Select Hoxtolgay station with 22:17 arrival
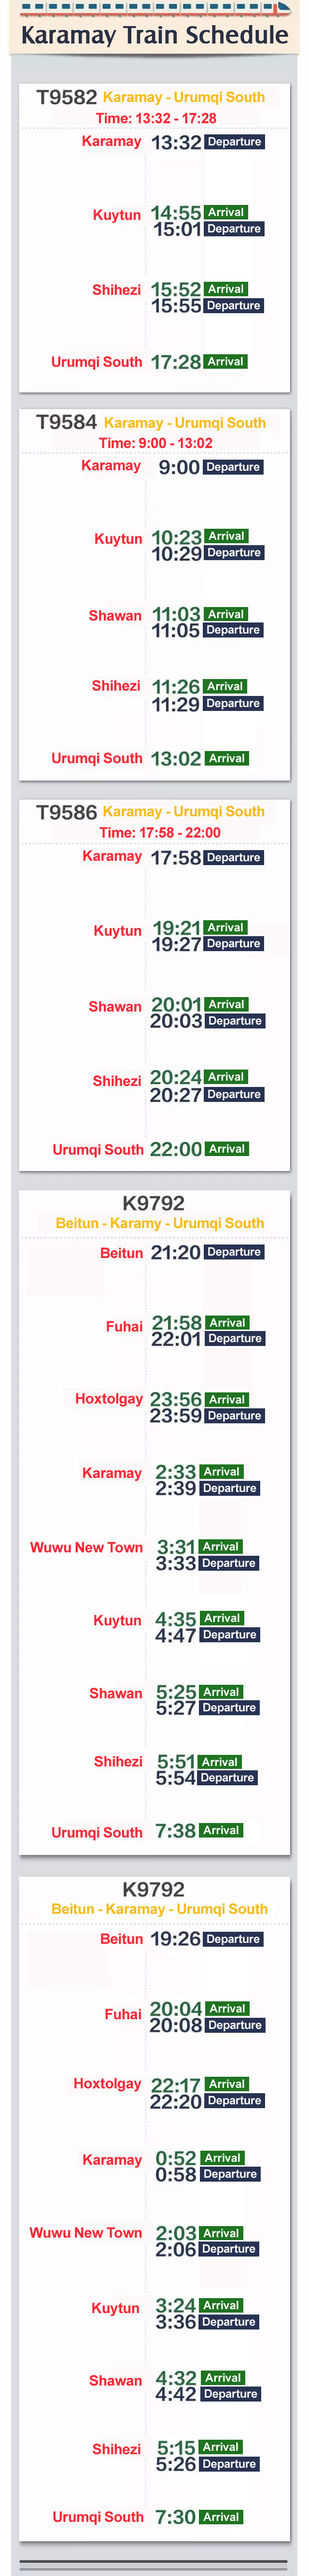309x2576 pixels. point(107,2083)
